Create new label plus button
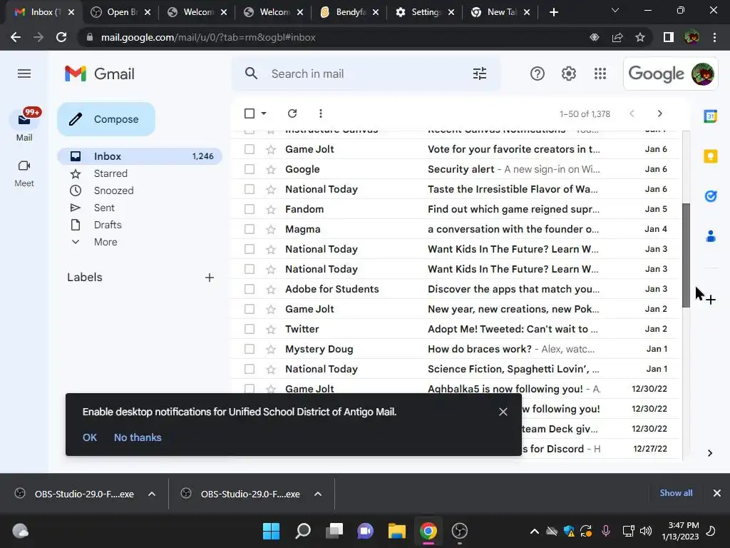The height and width of the screenshot is (548, 730). pos(210,278)
